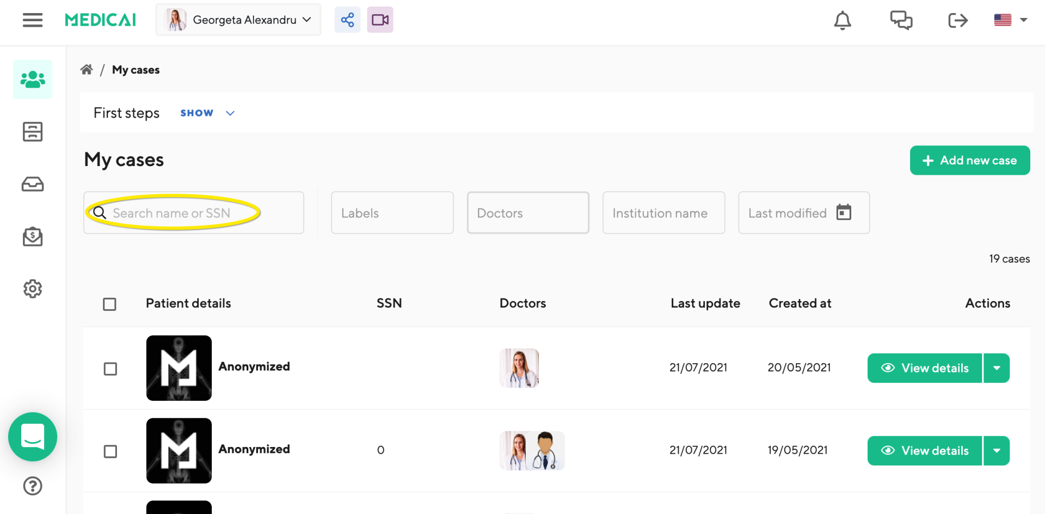Image resolution: width=1045 pixels, height=514 pixels.
Task: Open the Doctors filter field
Action: pyautogui.click(x=527, y=213)
